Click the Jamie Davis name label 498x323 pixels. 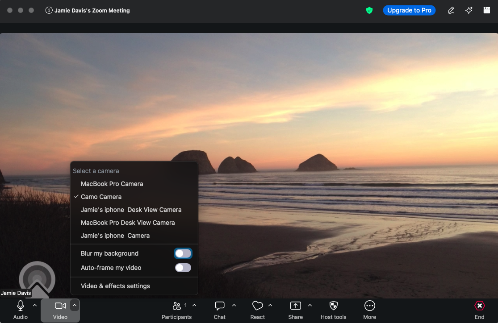pyautogui.click(x=16, y=293)
